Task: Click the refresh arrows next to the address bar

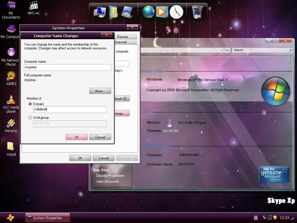Action: [227, 50]
